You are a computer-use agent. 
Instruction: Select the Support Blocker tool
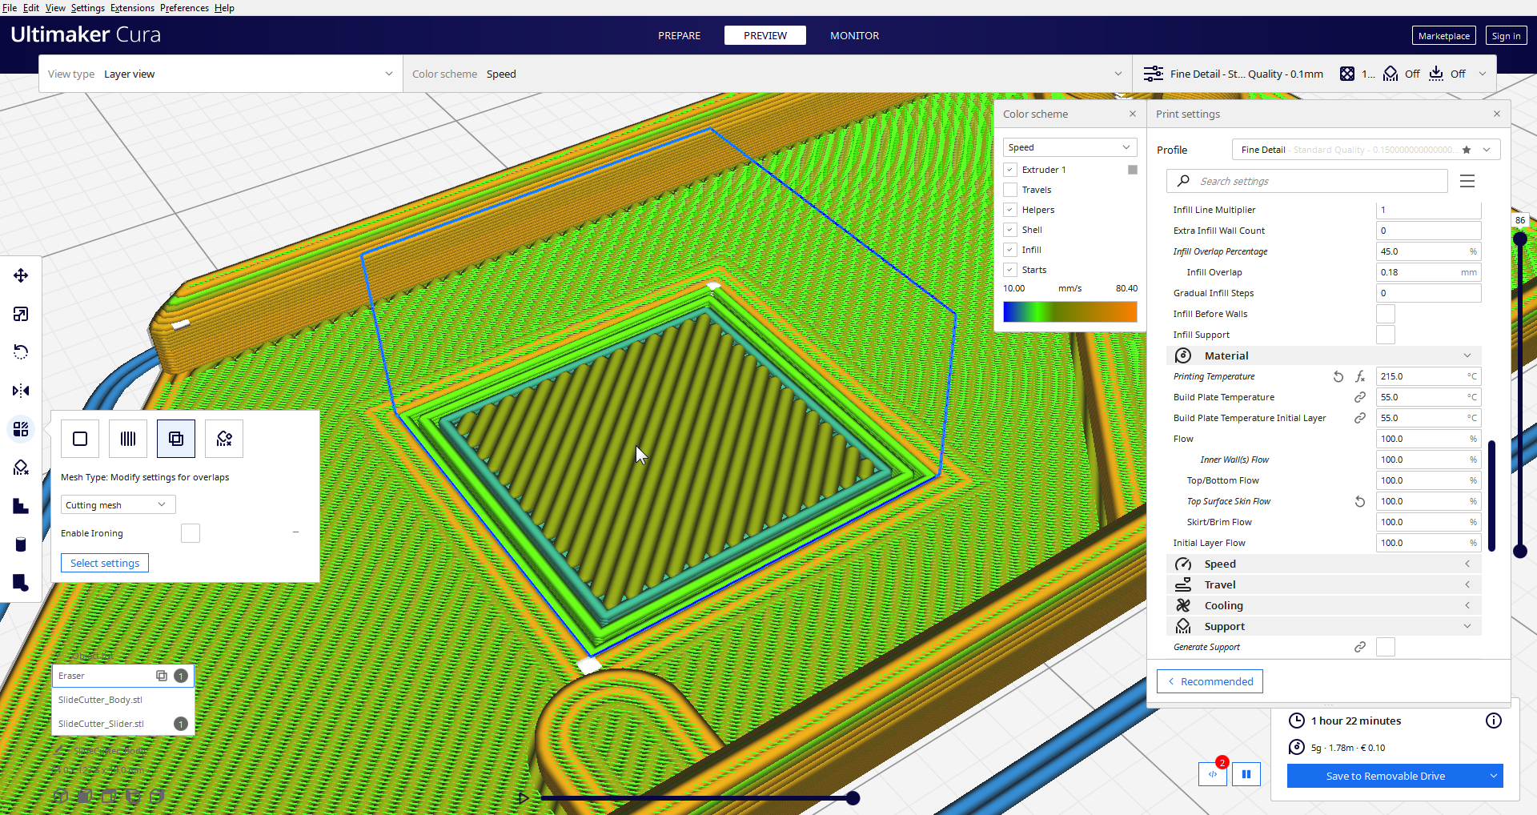[21, 468]
